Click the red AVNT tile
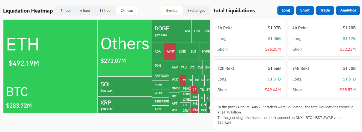362x132 pixels. 170,51
